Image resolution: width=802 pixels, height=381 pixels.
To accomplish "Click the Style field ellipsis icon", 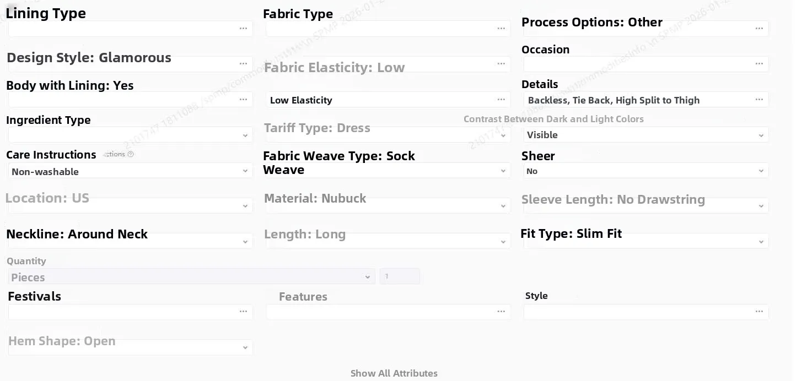I will [759, 312].
